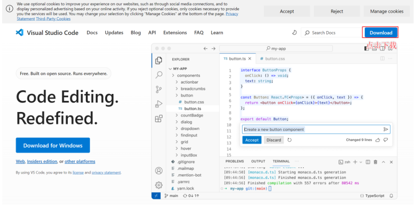Image resolution: width=414 pixels, height=206 pixels.
Task: Maximize terminal panel using the up chevron
Action: pos(384,162)
